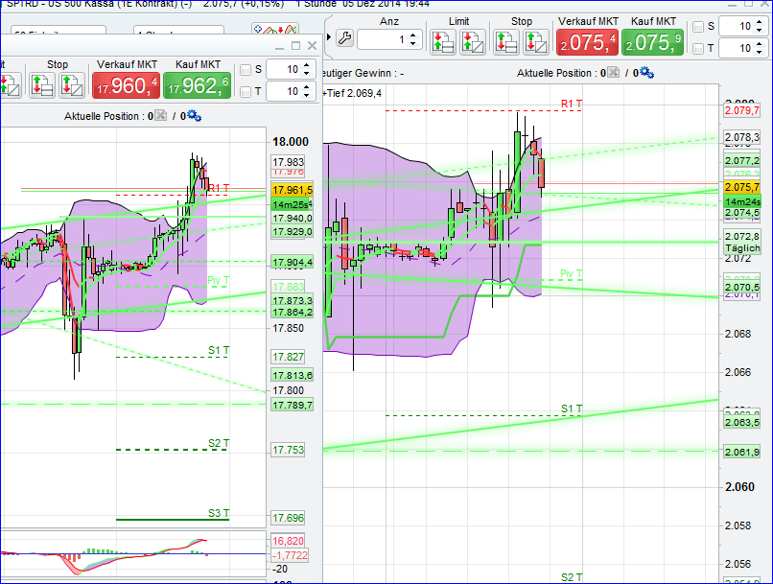Click the T field showing 10 in 17.960 window
This screenshot has height=584, width=773.
[x=291, y=91]
